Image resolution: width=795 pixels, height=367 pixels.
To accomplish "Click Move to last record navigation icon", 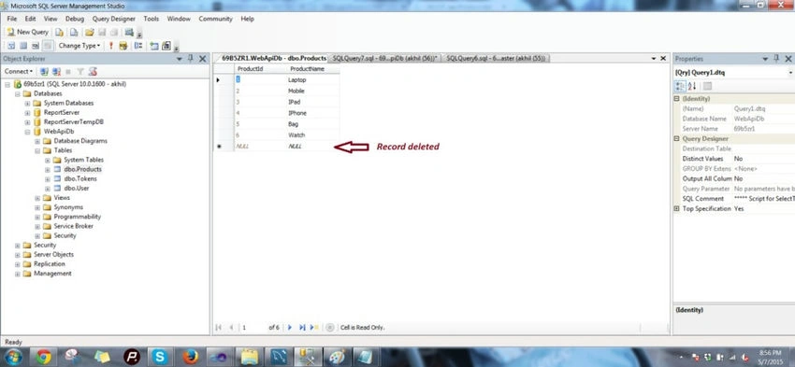I will (x=302, y=328).
